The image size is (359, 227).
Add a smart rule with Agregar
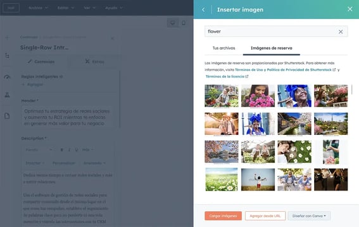tap(32, 84)
